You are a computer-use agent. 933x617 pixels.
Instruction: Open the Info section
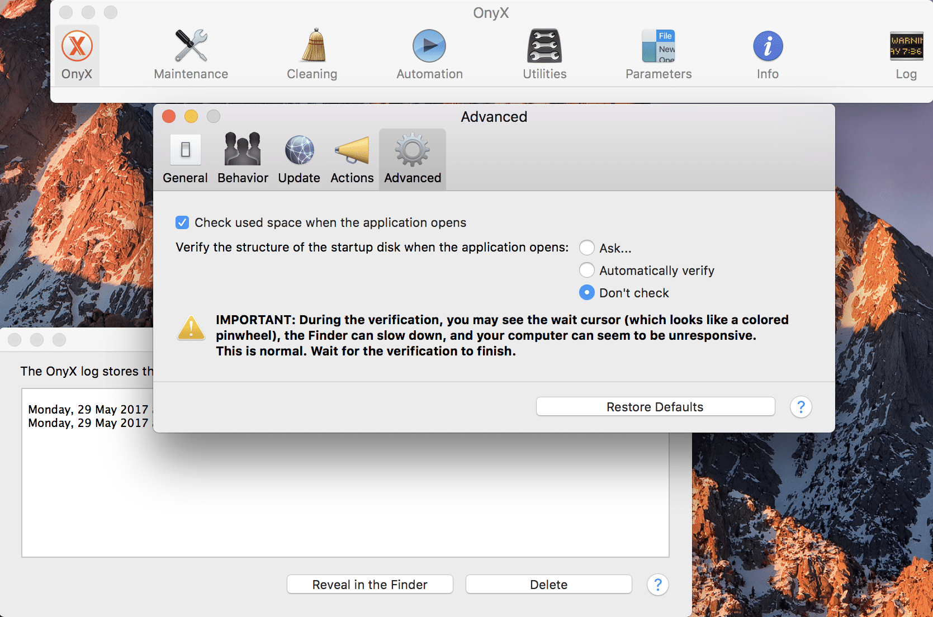pos(767,53)
